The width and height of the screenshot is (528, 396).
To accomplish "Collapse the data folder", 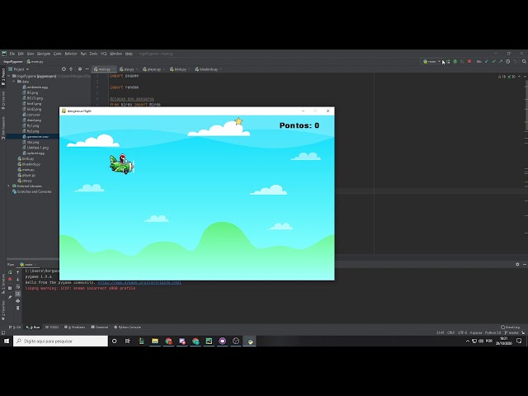I will [14, 82].
